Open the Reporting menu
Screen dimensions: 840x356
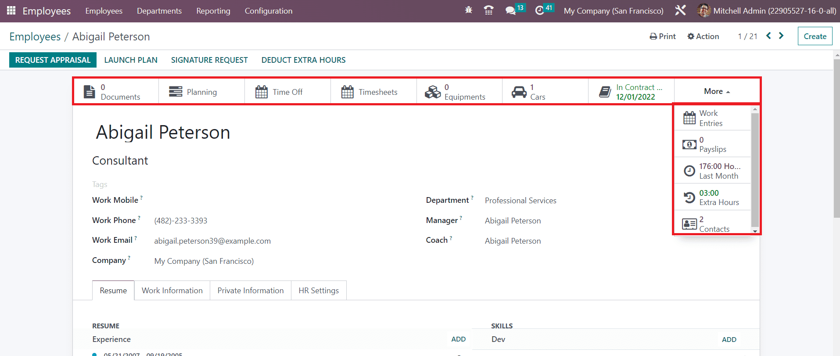[x=213, y=11]
